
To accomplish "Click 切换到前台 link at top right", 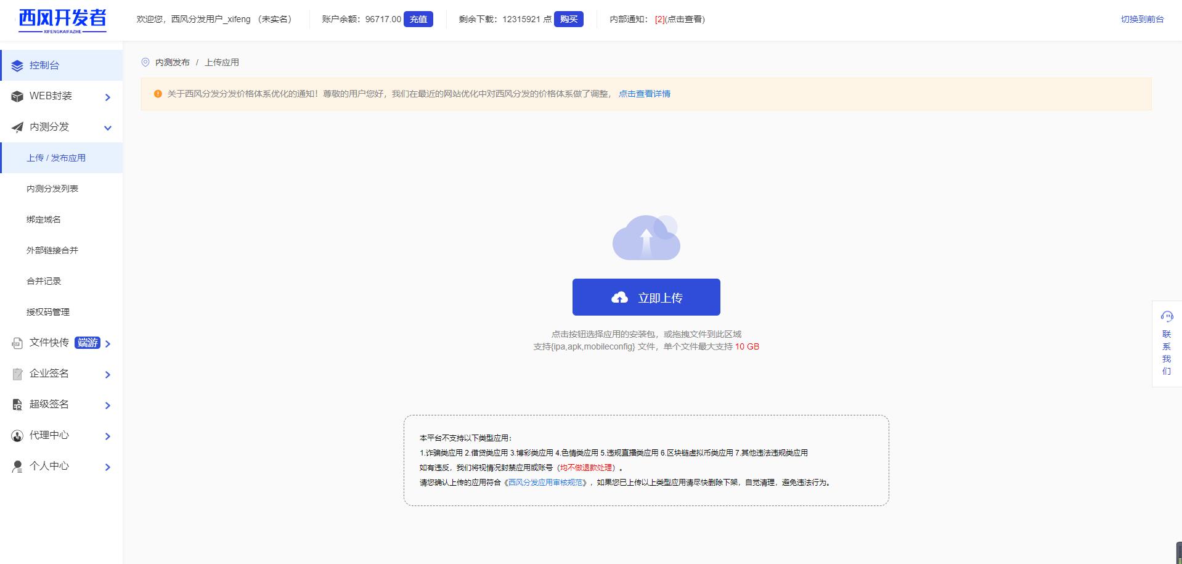I will click(x=1142, y=19).
